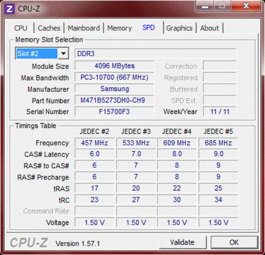
Task: Go to the Memory tab
Action: coord(120,28)
